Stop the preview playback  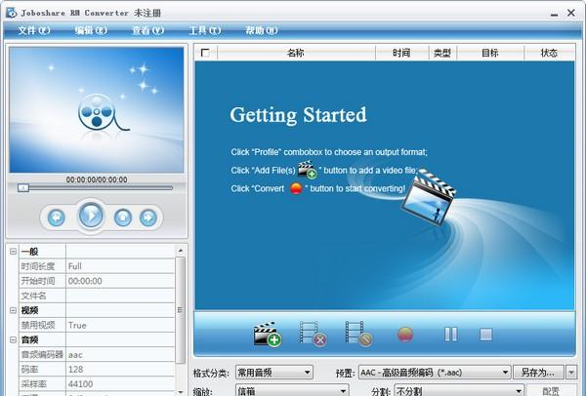[x=123, y=218]
